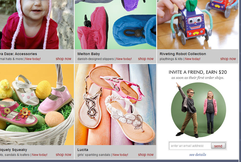
Task: Click the Invite a Friend, Earn $20 heading
Action: (x=198, y=72)
